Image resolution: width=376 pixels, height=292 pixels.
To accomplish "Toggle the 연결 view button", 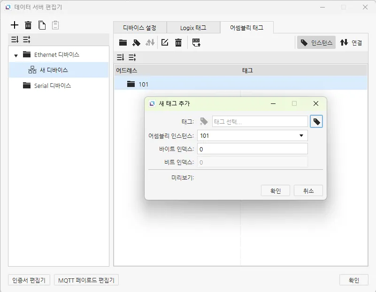I will pos(352,43).
